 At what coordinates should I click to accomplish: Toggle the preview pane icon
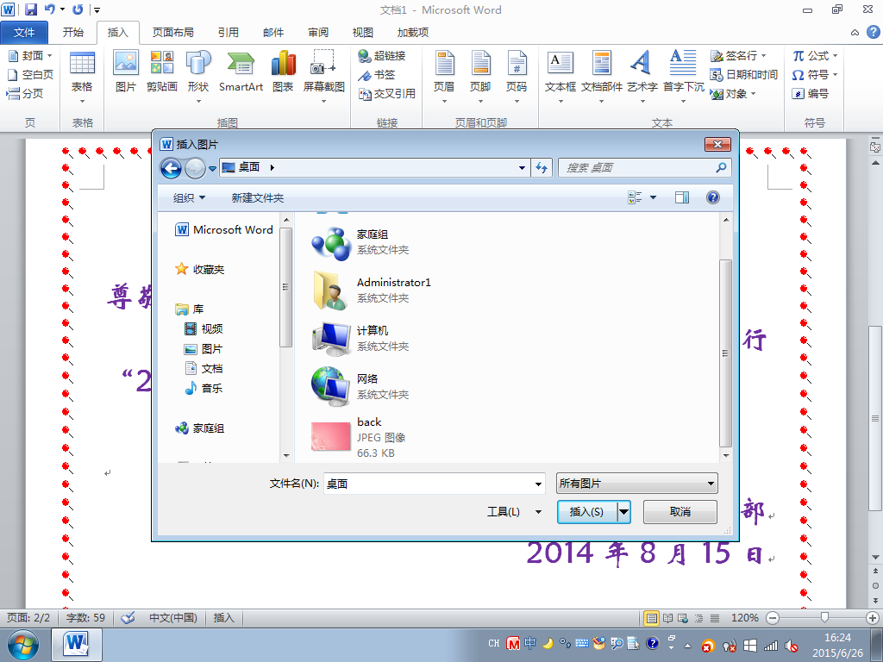[682, 197]
